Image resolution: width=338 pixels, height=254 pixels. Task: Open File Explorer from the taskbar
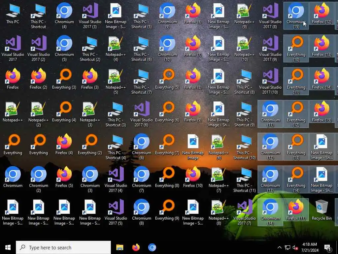click(119, 247)
